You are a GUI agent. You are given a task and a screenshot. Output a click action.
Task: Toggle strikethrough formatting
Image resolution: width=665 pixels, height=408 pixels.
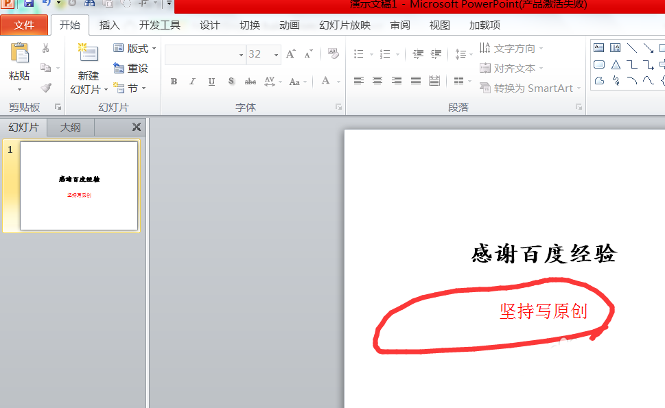pos(251,81)
